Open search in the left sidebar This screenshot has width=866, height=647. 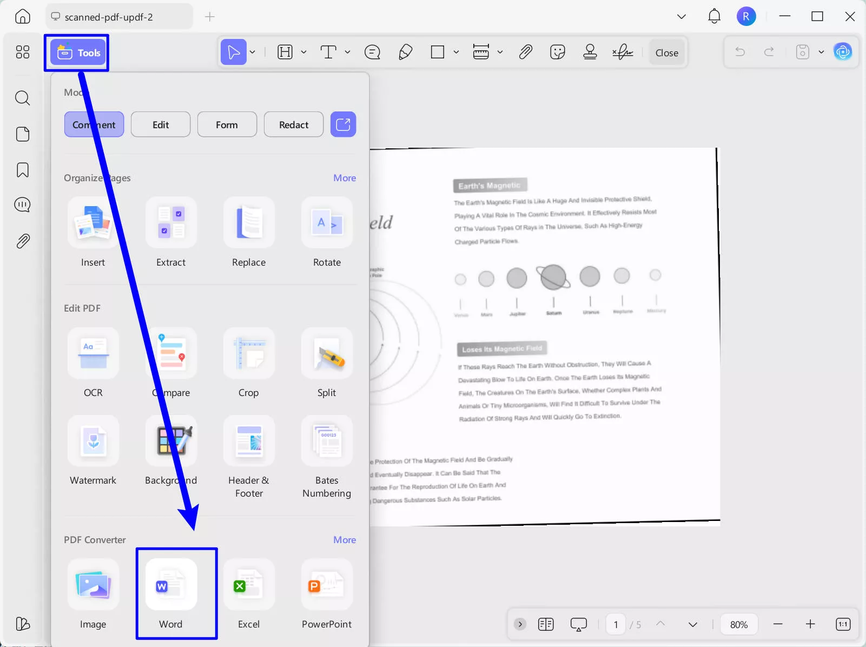click(x=22, y=98)
